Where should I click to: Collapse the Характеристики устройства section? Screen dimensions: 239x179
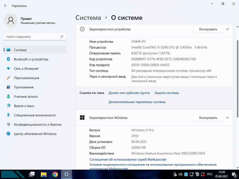pyautogui.click(x=227, y=29)
